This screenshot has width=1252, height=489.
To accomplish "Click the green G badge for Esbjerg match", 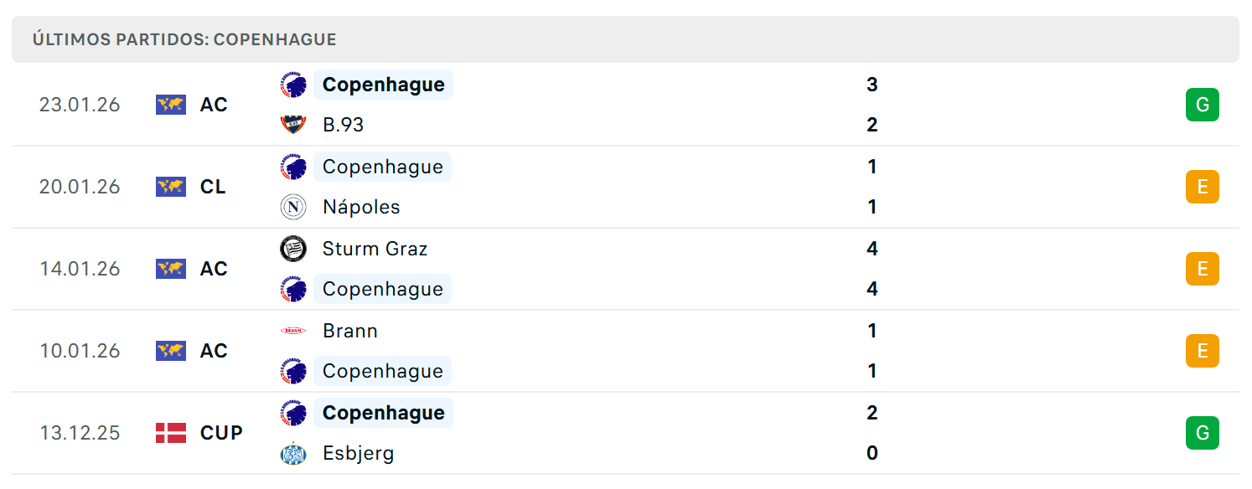I will point(1203,433).
